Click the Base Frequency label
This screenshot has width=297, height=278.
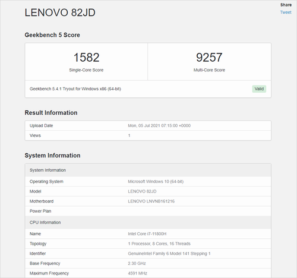click(45, 263)
